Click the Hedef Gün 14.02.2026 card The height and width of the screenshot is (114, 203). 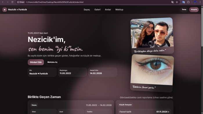click(x=103, y=72)
